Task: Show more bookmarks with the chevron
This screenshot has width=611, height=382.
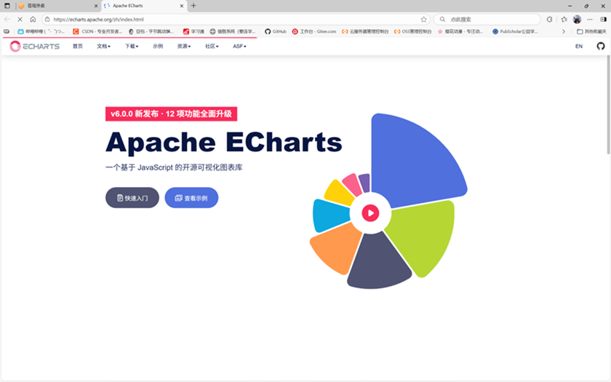Action: pyautogui.click(x=564, y=31)
